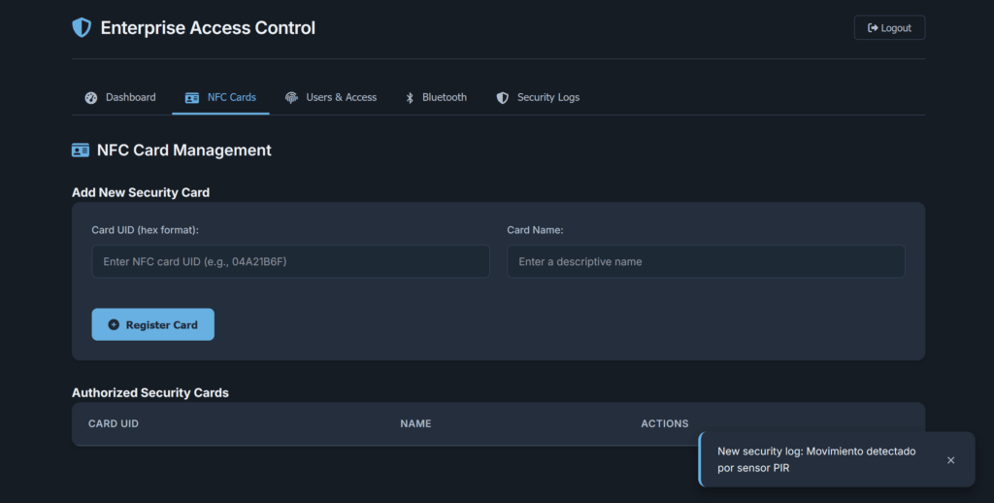Go to the Bluetooth tab

point(436,98)
